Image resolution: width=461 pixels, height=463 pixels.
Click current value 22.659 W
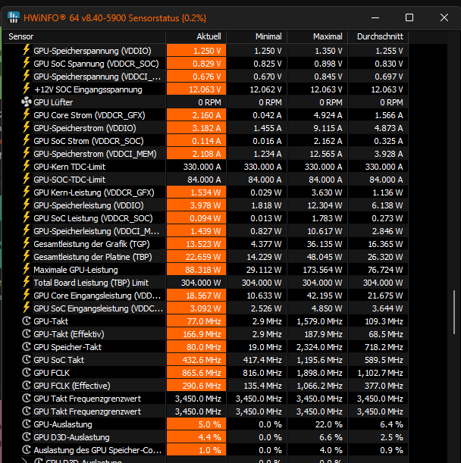(203, 257)
